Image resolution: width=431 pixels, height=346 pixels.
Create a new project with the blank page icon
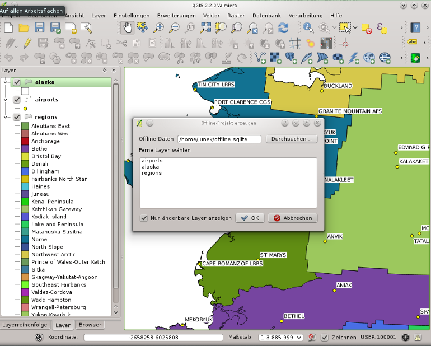[x=8, y=28]
